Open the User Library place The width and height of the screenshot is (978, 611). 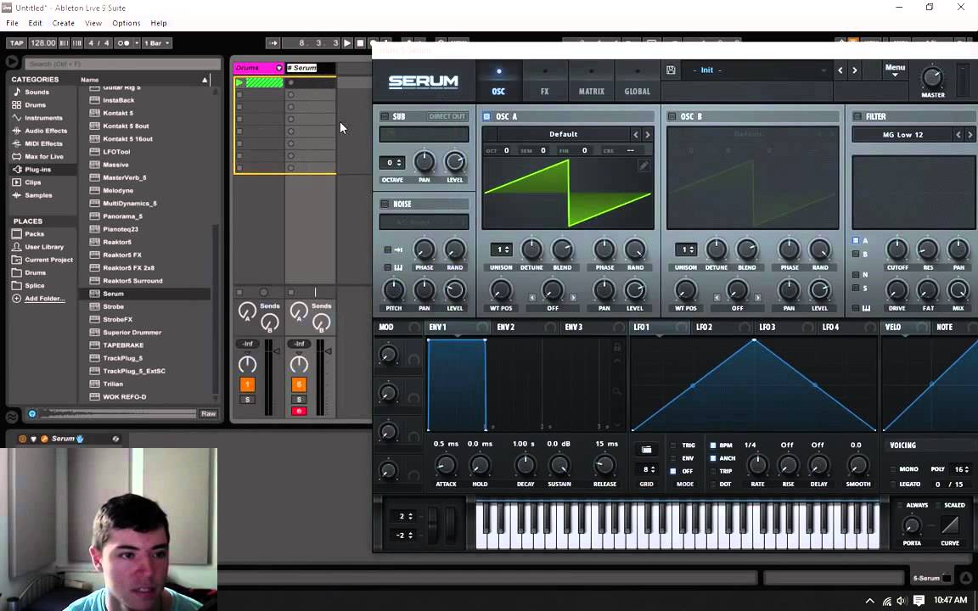pyautogui.click(x=43, y=247)
